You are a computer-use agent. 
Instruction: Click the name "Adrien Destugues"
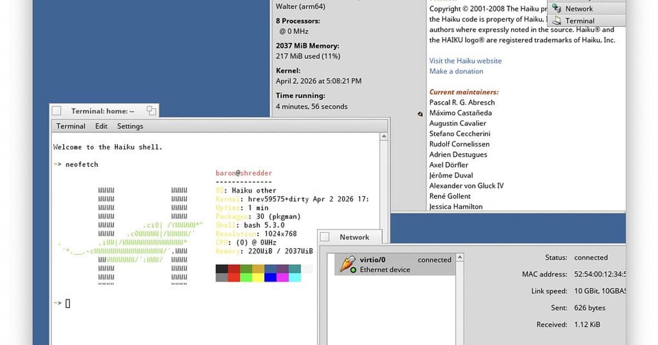(459, 154)
